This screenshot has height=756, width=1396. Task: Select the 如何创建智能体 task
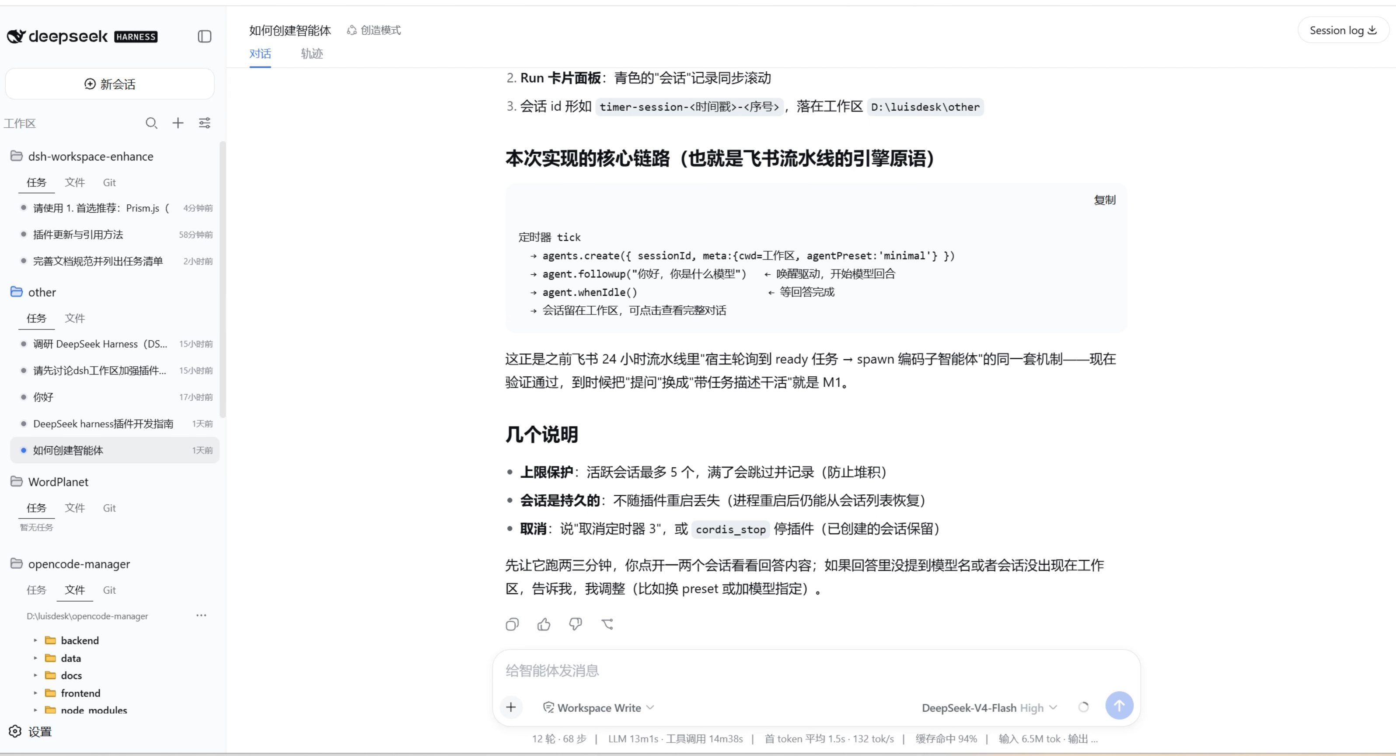(115, 450)
